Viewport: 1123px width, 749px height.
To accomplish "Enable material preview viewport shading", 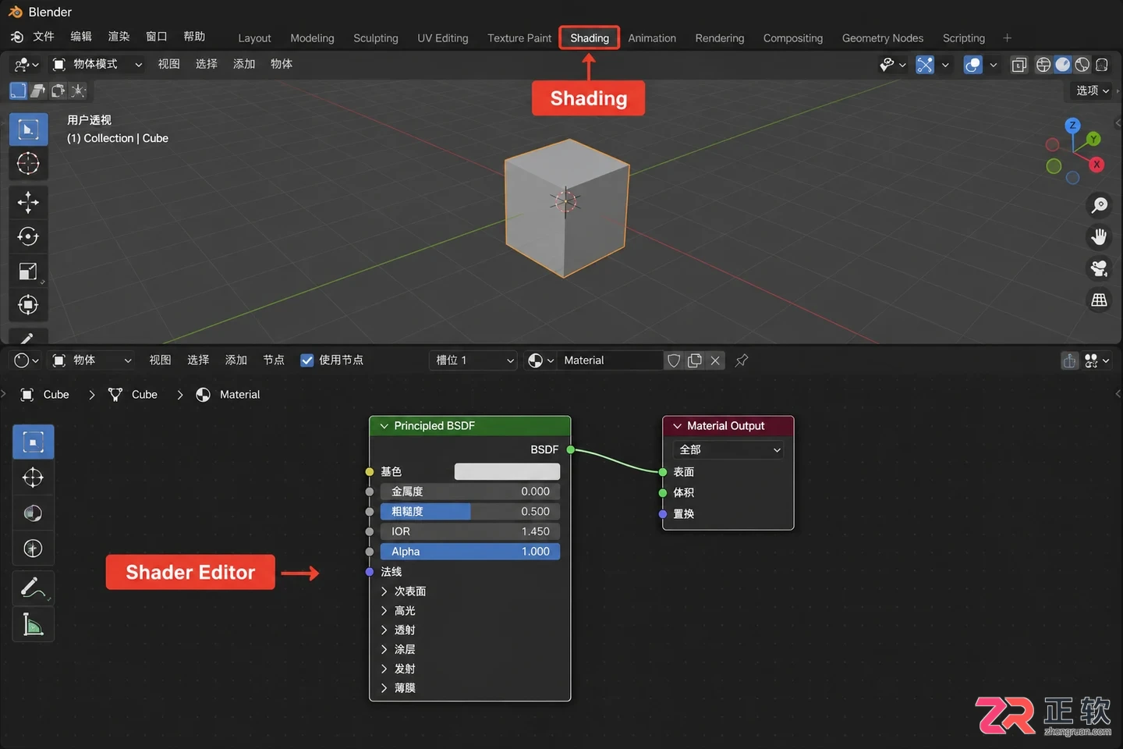I will pos(1082,65).
